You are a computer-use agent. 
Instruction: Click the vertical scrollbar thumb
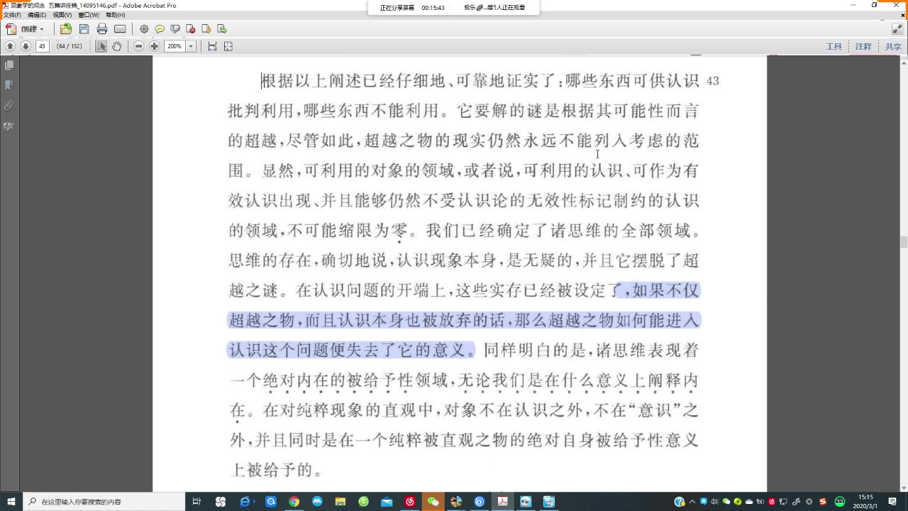click(903, 242)
